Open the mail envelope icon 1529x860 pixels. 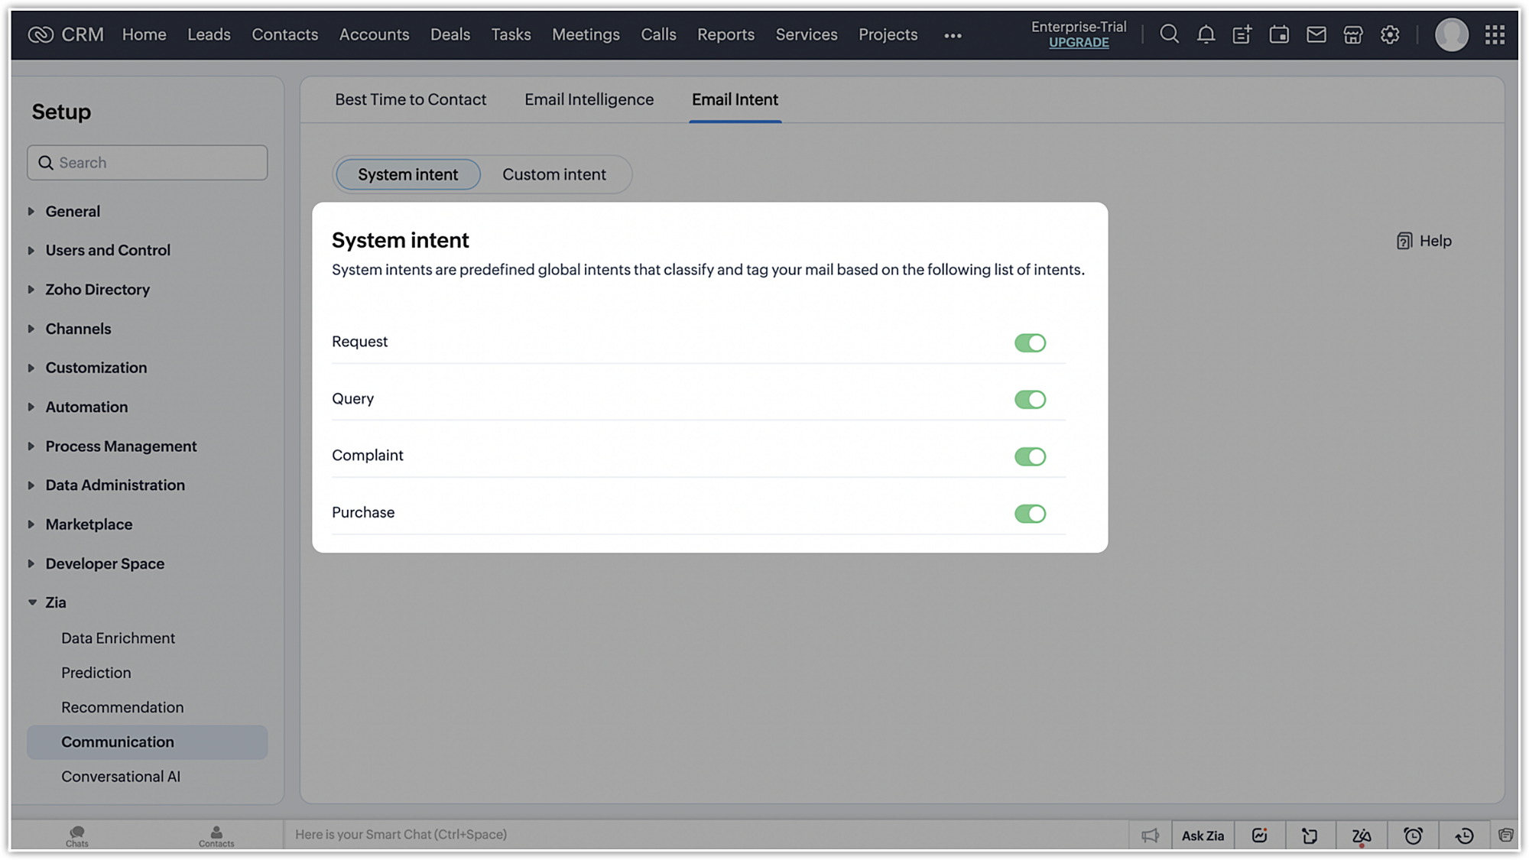pyautogui.click(x=1316, y=34)
